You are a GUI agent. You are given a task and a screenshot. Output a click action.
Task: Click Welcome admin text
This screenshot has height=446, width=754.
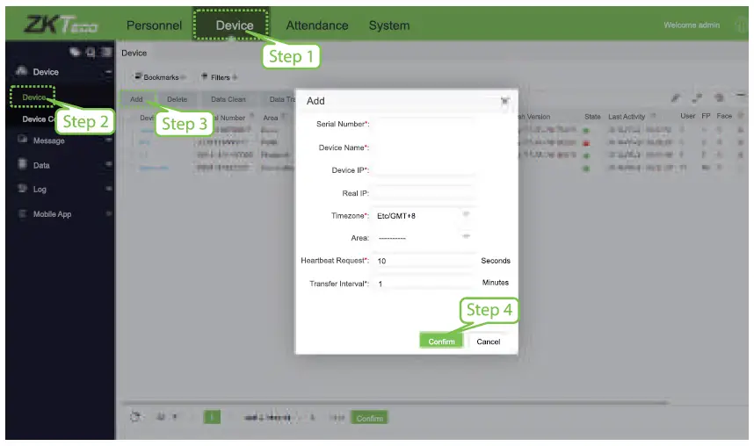click(x=692, y=25)
